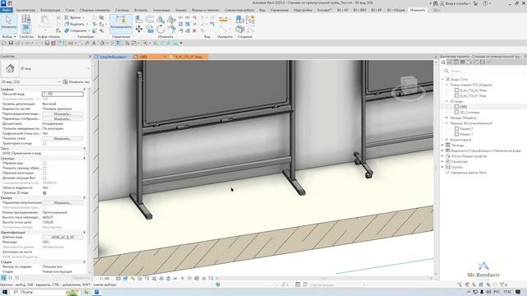Open the Системы ribbon tab

[x=122, y=10]
